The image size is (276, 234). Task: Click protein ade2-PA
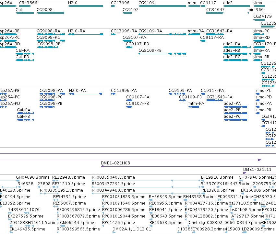point(235,107)
